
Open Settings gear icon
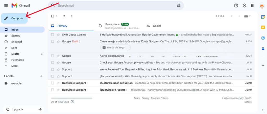click(x=244, y=5)
